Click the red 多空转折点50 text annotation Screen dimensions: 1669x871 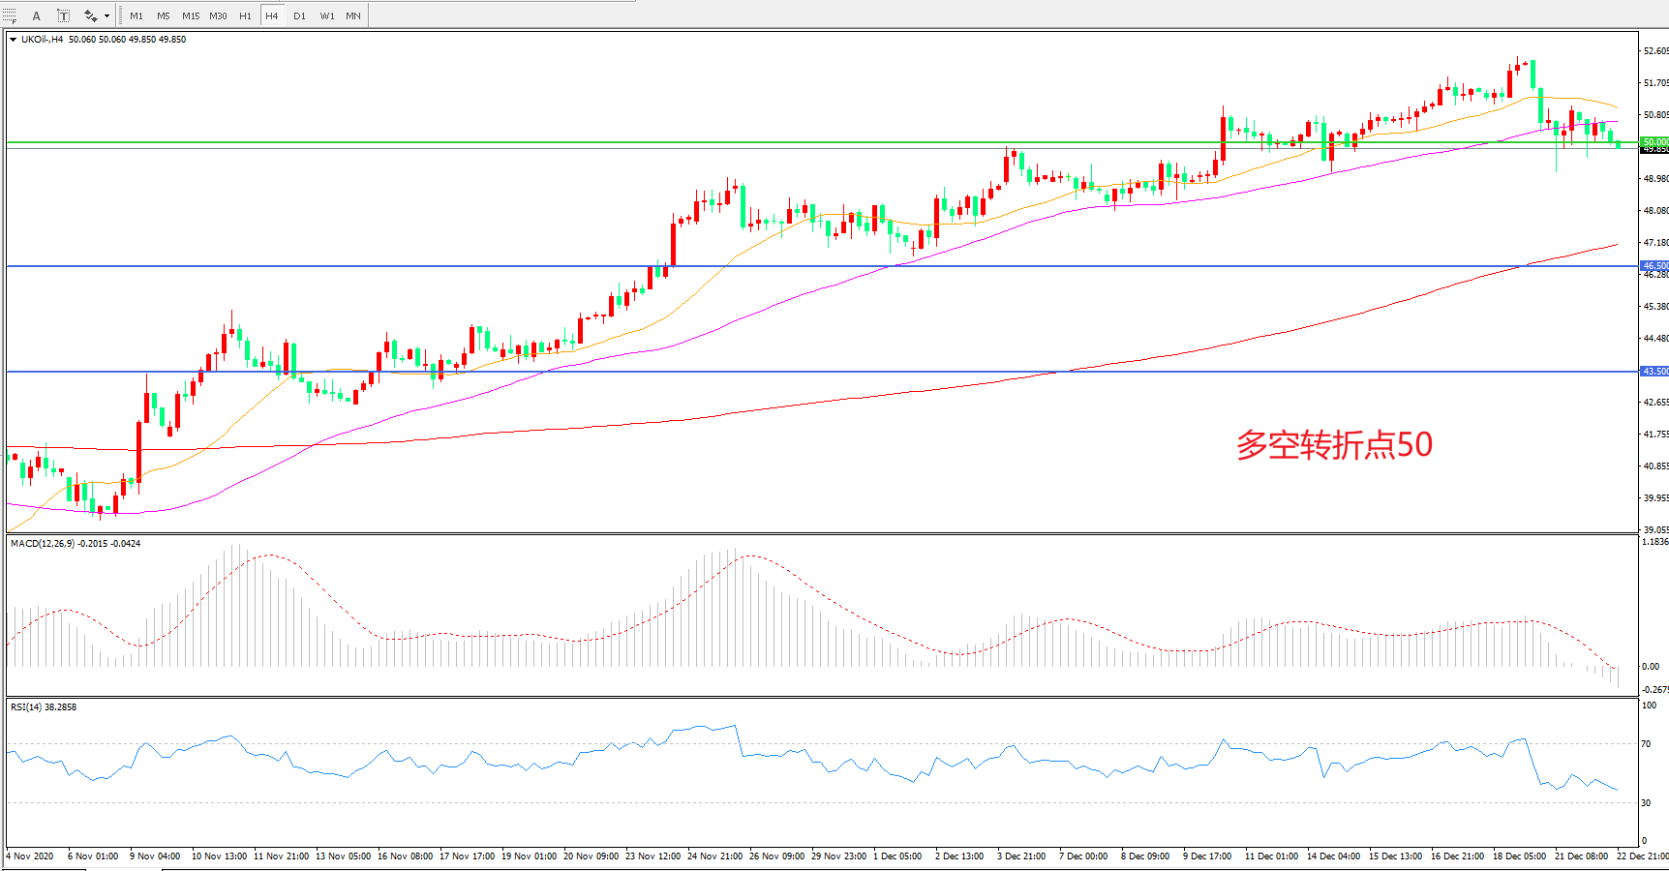1334,445
